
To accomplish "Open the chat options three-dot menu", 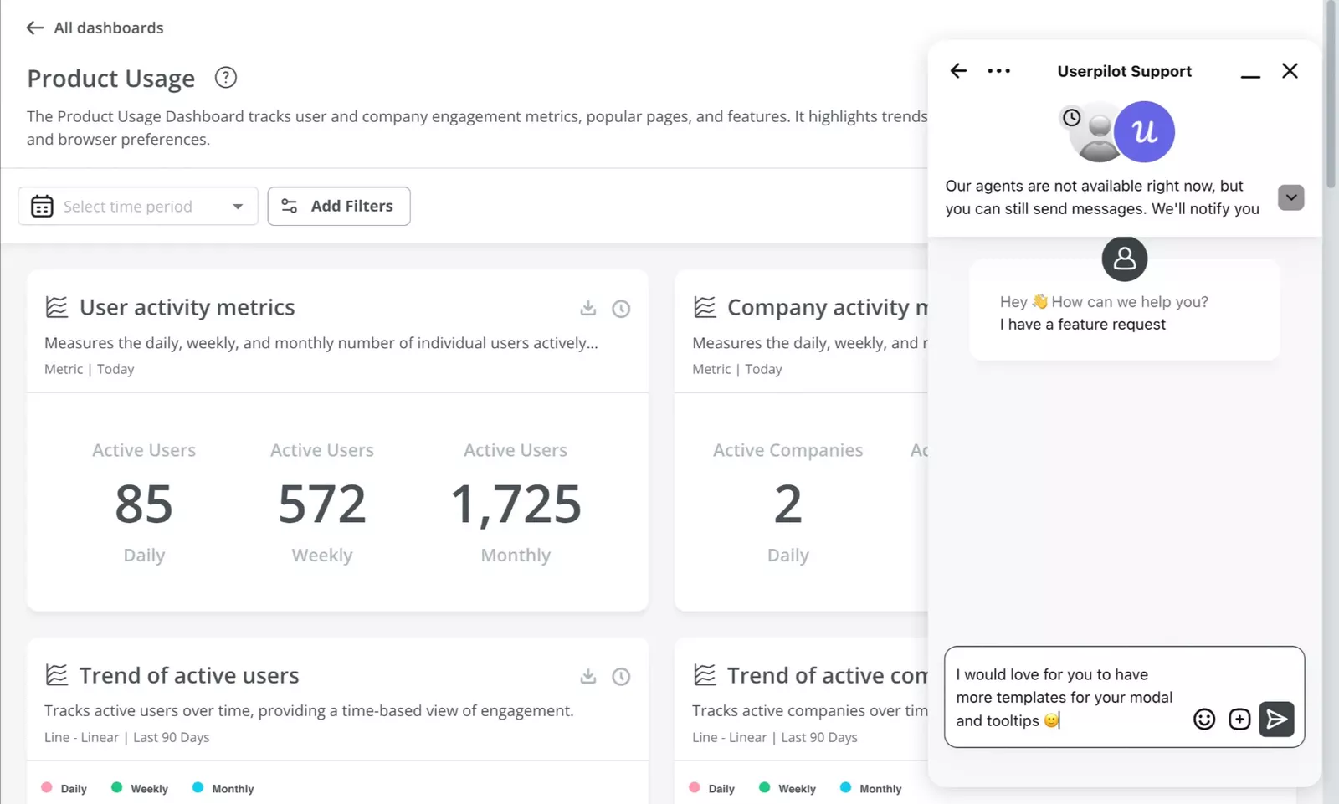I will coord(998,71).
